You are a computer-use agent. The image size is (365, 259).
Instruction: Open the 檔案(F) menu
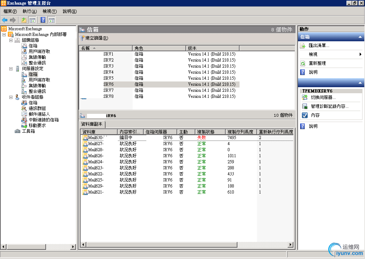point(10,11)
